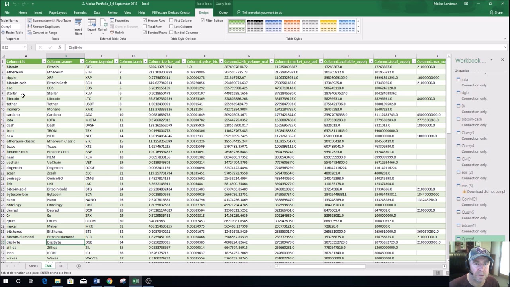The image size is (510, 287).
Task: Open Word from the taskbar
Action: pos(96,281)
